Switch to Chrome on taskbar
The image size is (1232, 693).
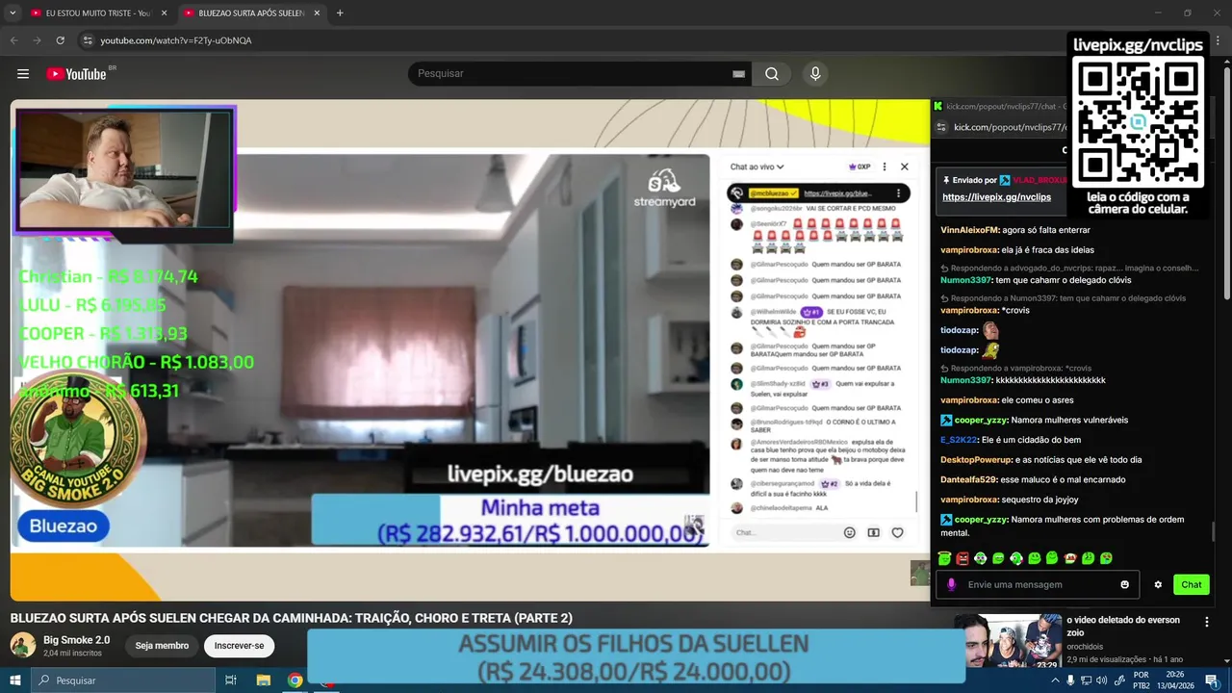pyautogui.click(x=295, y=680)
